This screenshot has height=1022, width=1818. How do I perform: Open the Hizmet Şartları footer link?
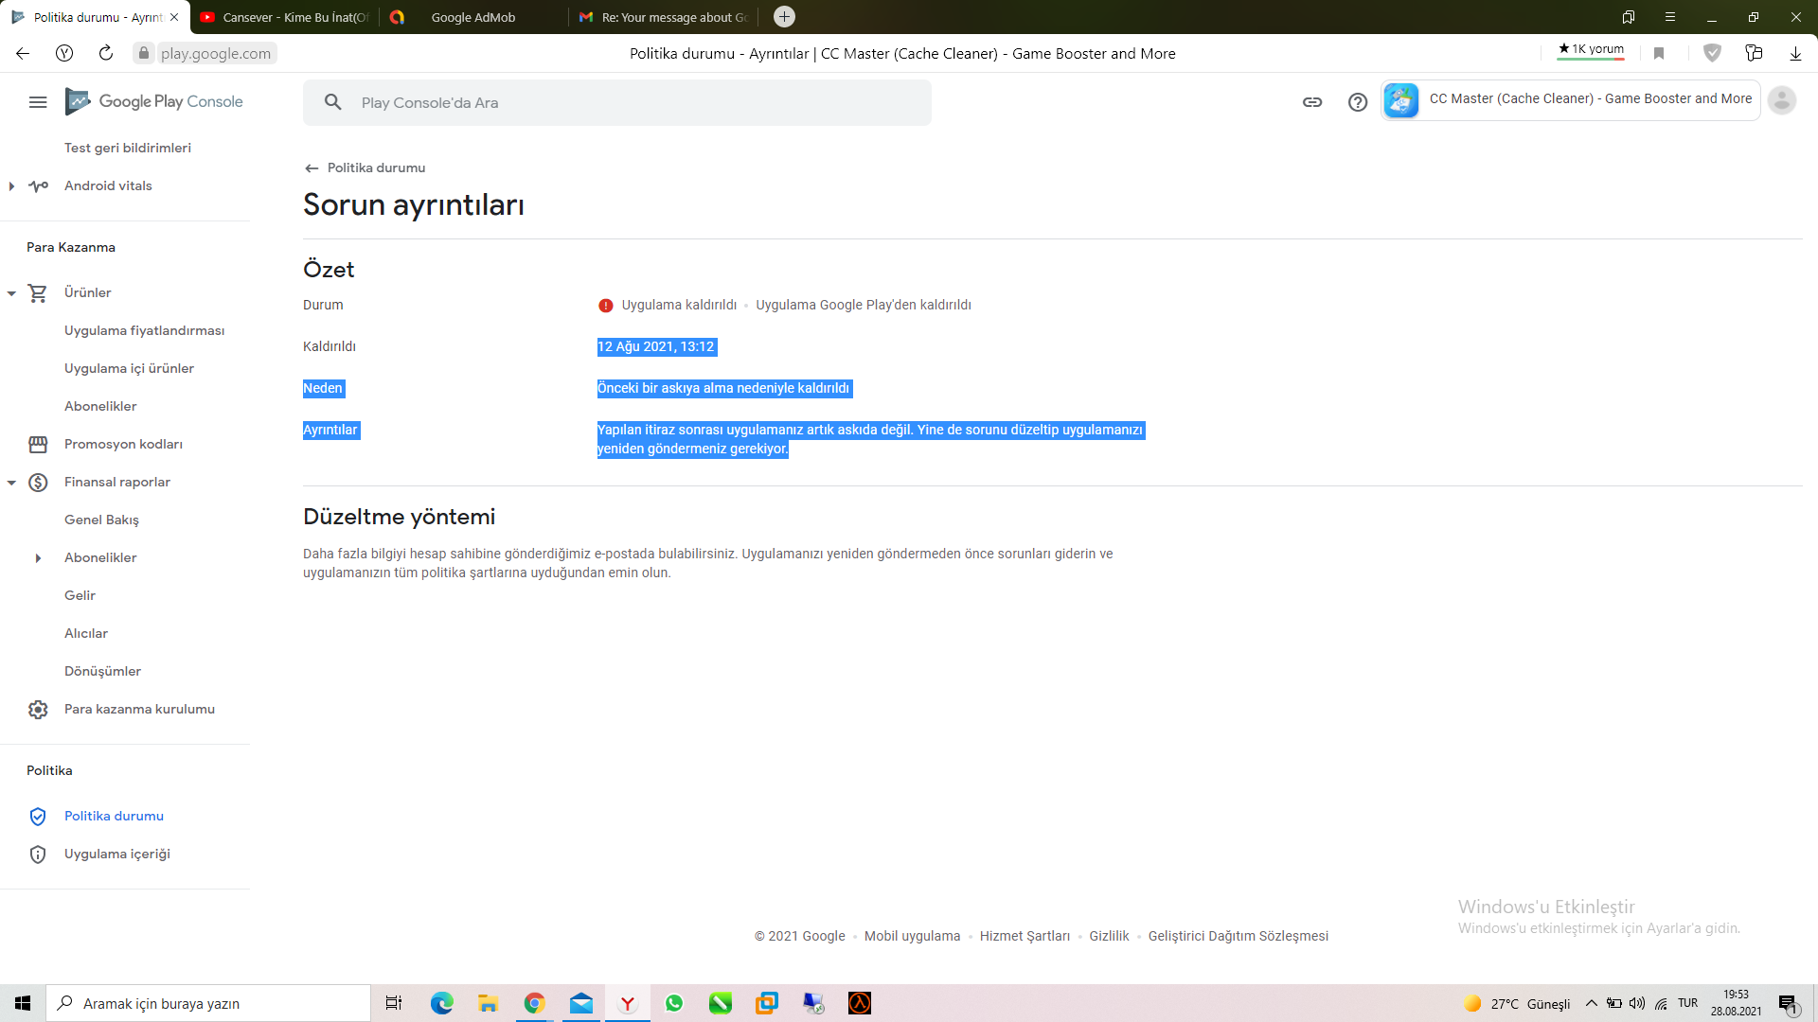coord(1025,936)
